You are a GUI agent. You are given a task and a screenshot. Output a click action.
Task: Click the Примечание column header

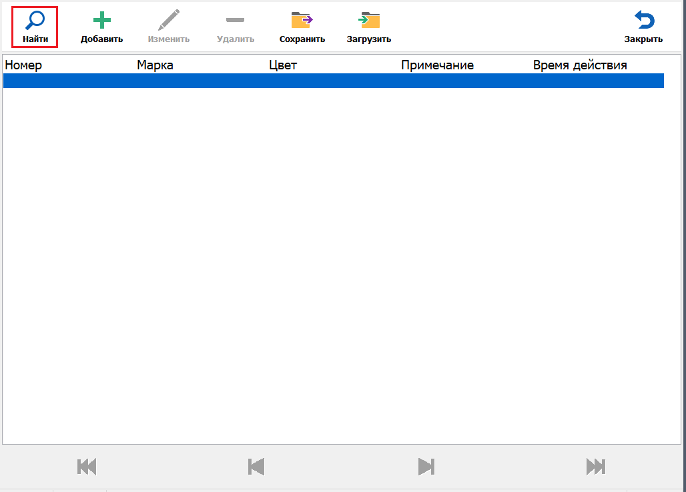click(437, 65)
